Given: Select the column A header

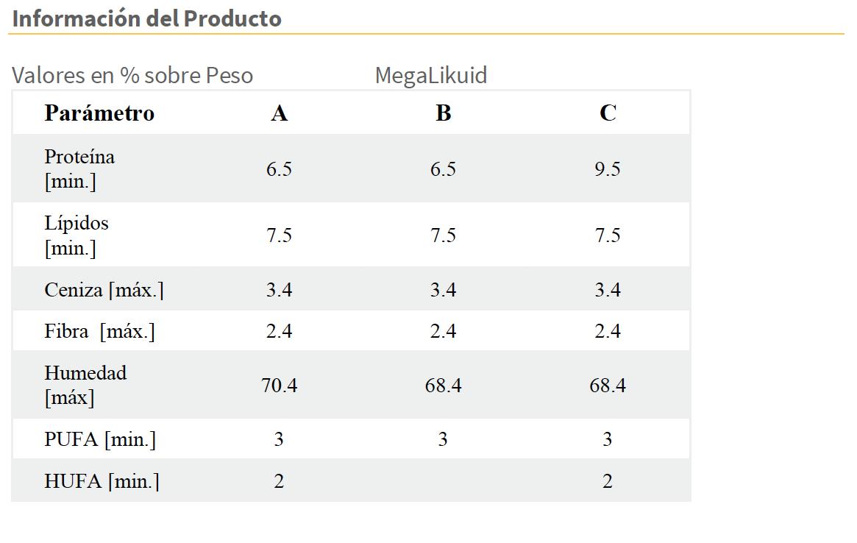Looking at the screenshot, I should click(279, 113).
